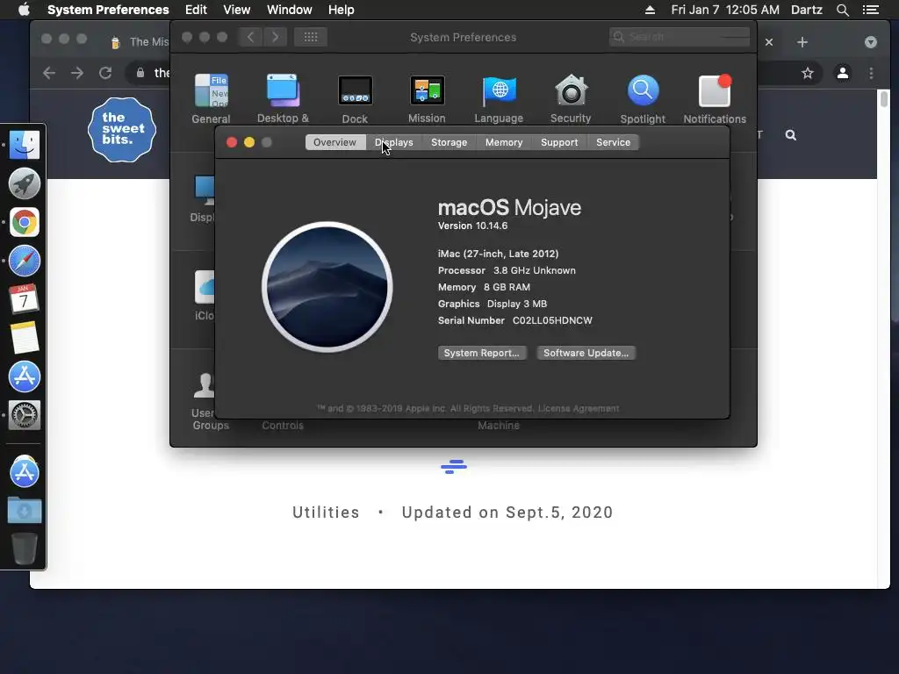Image resolution: width=899 pixels, height=674 pixels.
Task: Open Google Chrome from the Dock
Action: pos(24,222)
